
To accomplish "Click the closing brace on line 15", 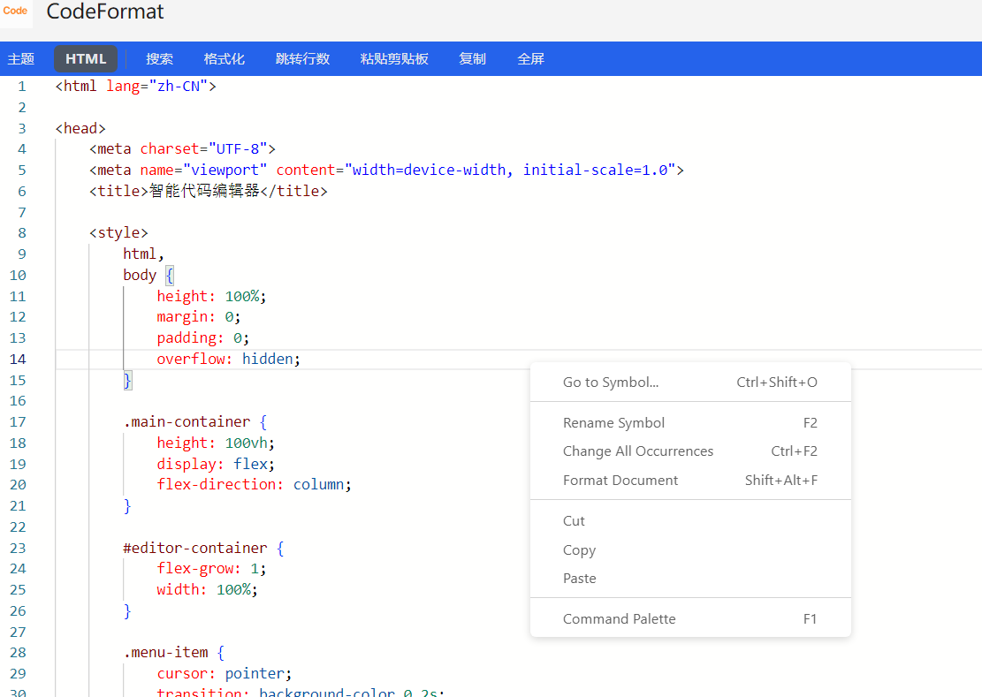I will 127,381.
